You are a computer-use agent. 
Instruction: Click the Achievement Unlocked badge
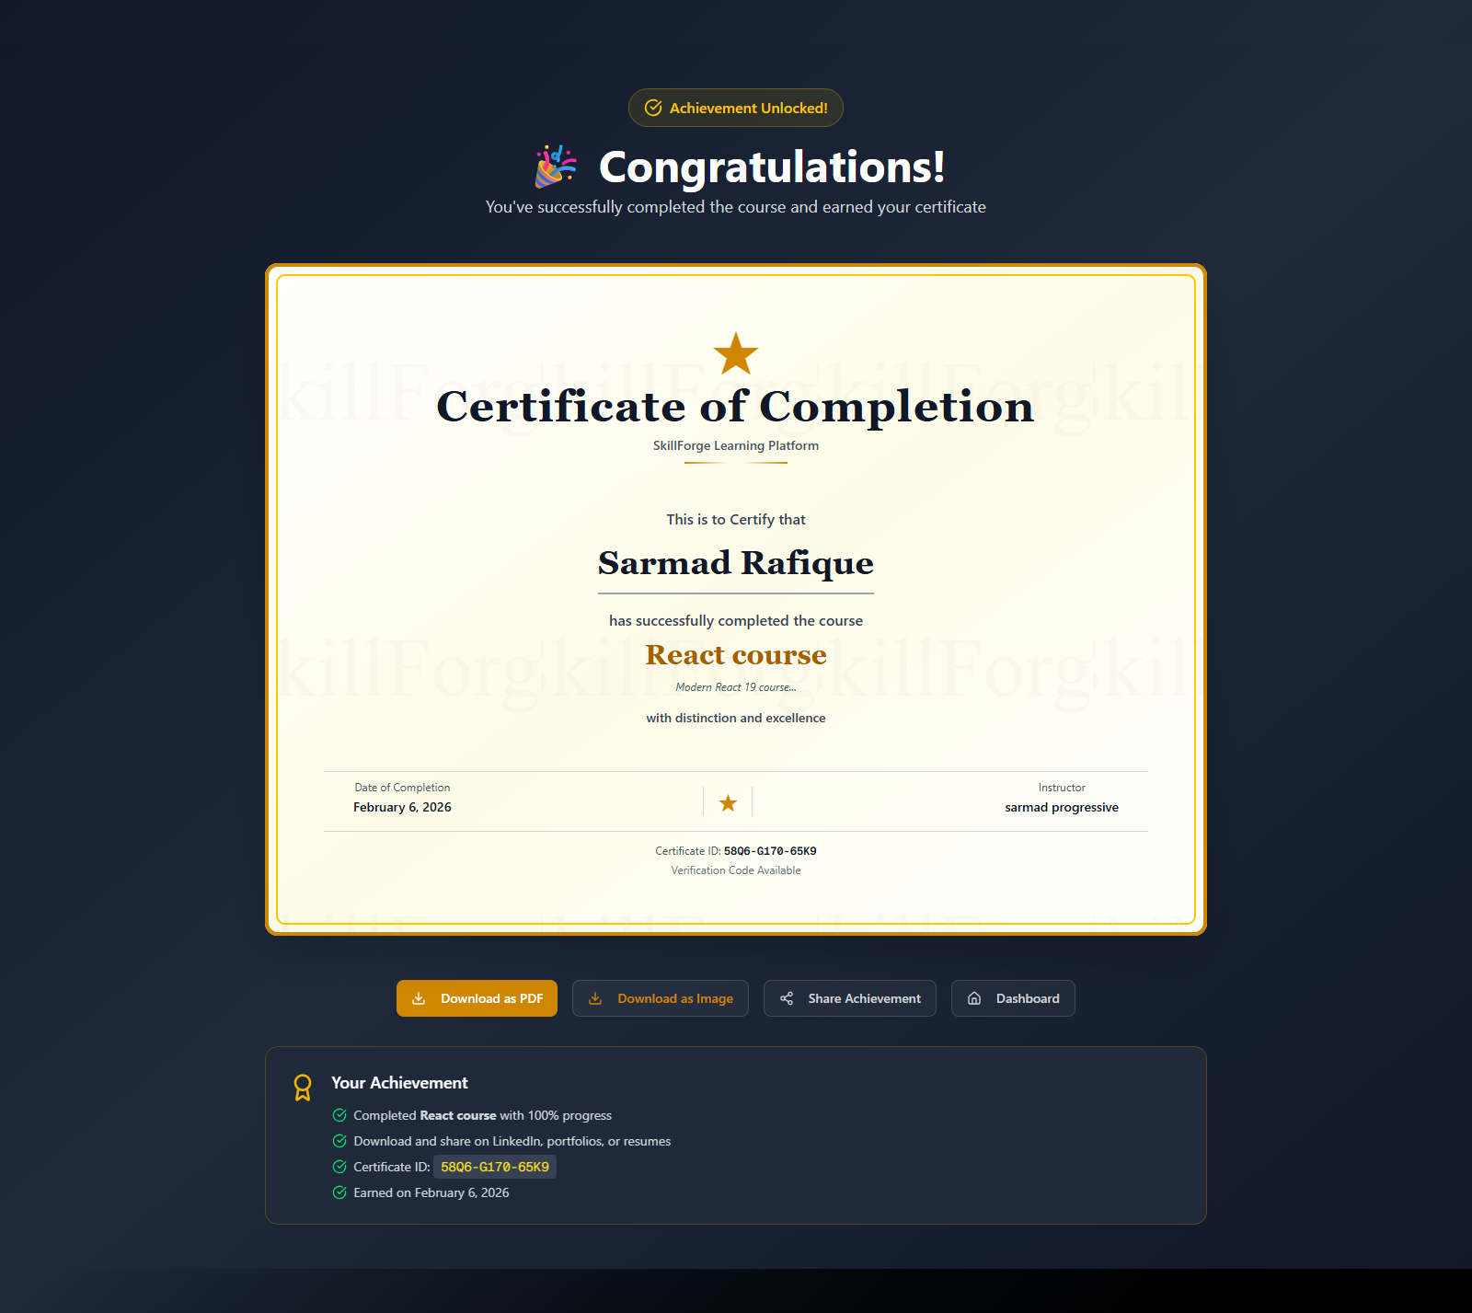[735, 108]
